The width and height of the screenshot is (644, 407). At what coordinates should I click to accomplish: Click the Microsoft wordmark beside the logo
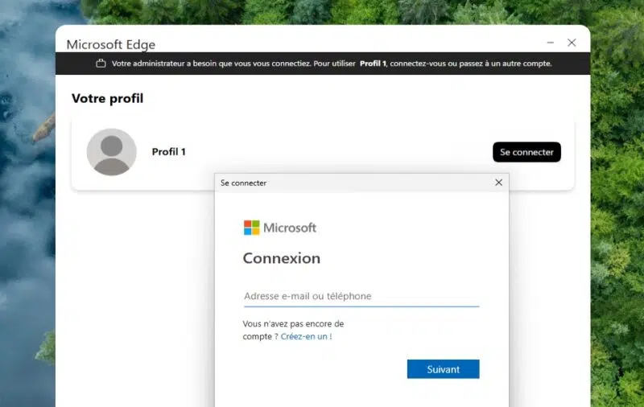click(x=290, y=228)
